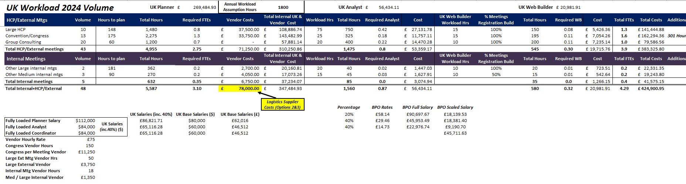Viewport: 686px width, 184px height.
Task: Click the 'Fully Loaded Coordinator' label
Action: pos(31,133)
